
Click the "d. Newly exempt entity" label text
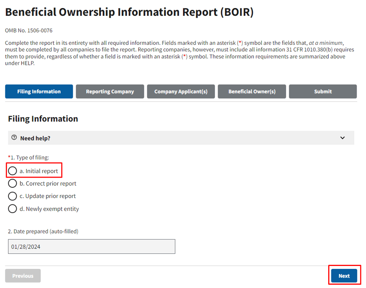pyautogui.click(x=49, y=209)
